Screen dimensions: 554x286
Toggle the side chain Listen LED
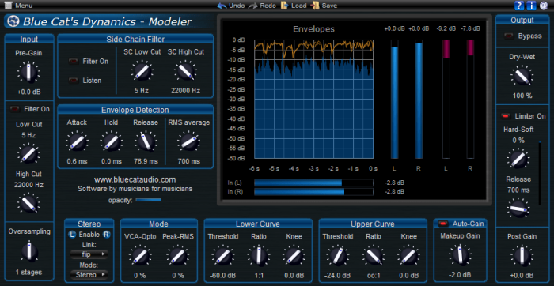pyautogui.click(x=74, y=81)
